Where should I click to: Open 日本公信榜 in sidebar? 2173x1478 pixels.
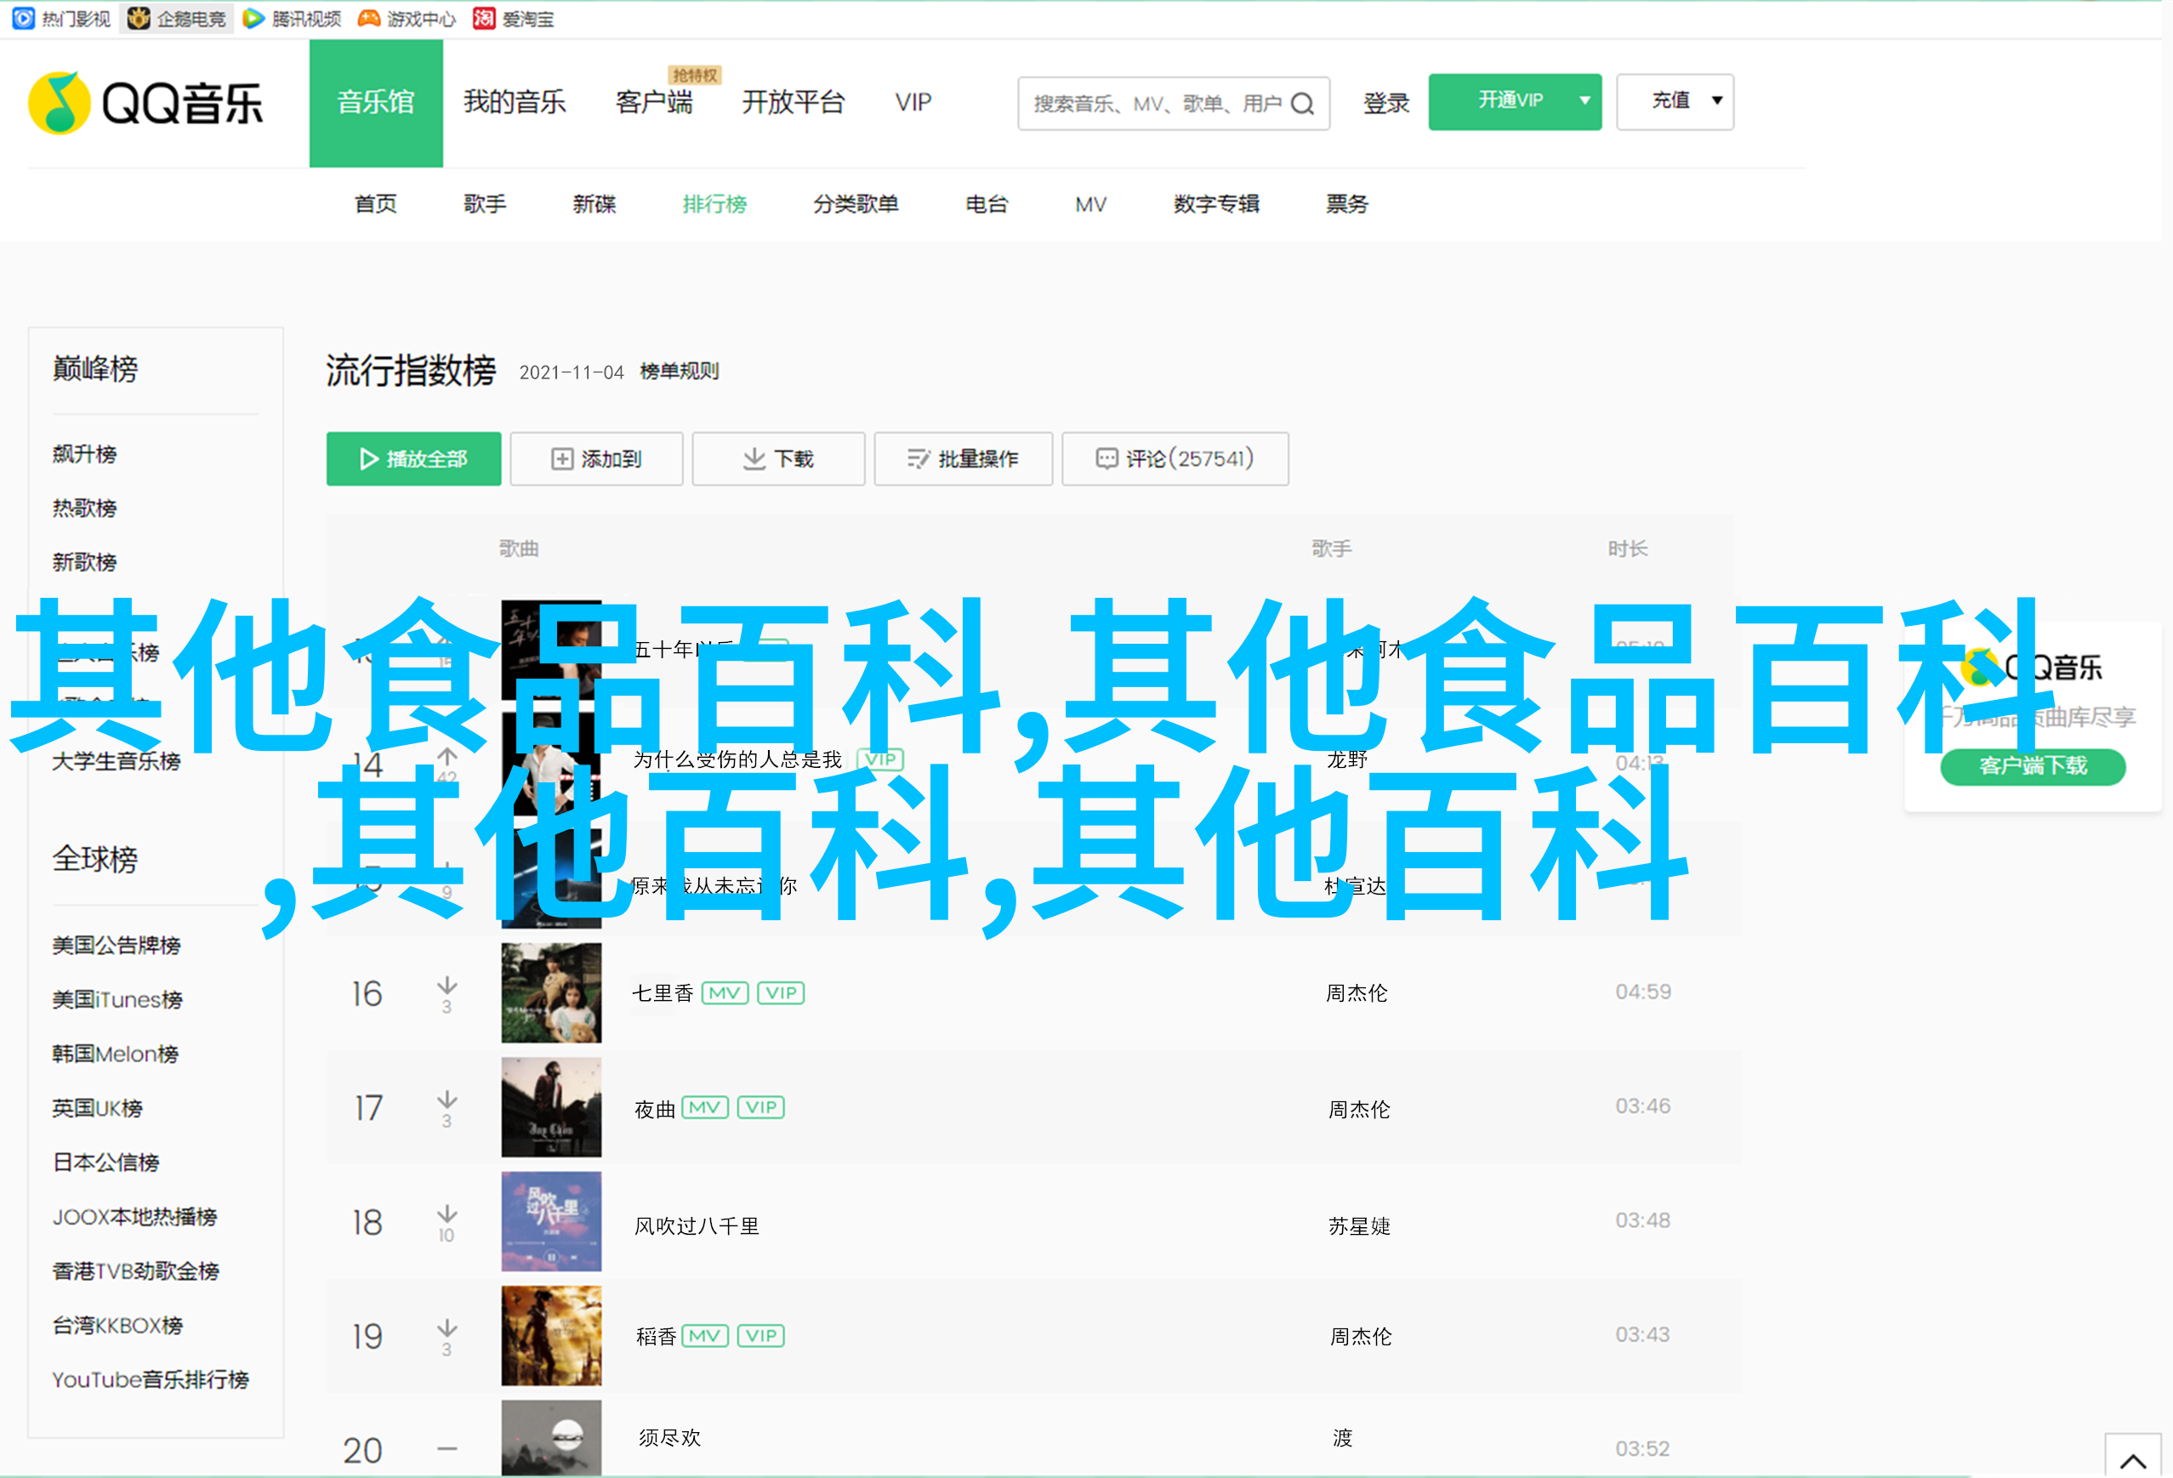(x=105, y=1163)
